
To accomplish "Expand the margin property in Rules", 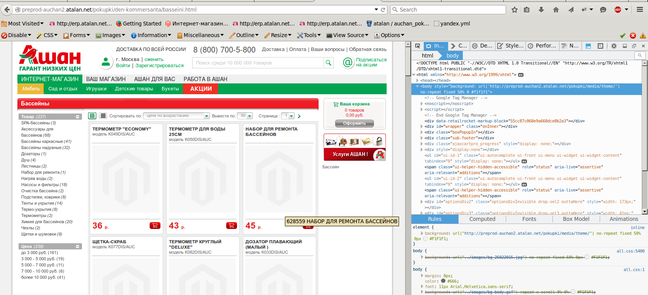I will (x=422, y=276).
